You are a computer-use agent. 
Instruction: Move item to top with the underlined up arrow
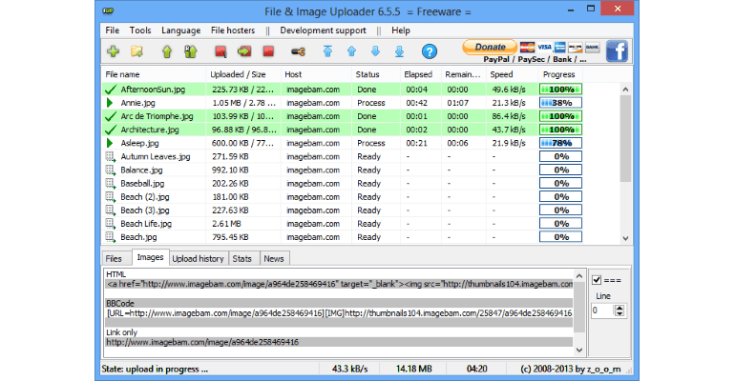click(329, 50)
